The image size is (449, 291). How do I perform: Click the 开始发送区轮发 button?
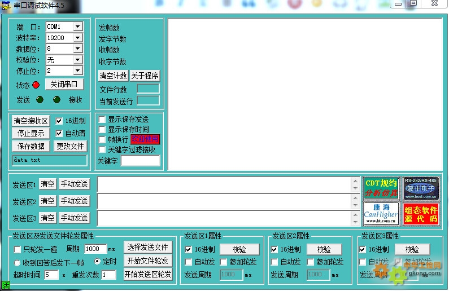pyautogui.click(x=148, y=275)
